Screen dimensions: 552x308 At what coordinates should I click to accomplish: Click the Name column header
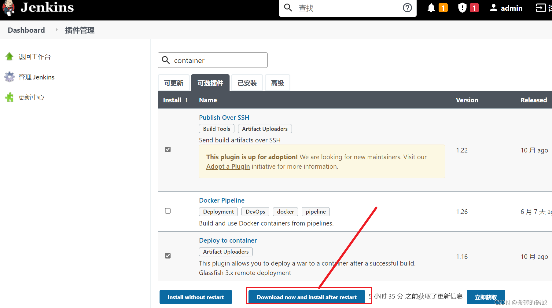tap(208, 100)
